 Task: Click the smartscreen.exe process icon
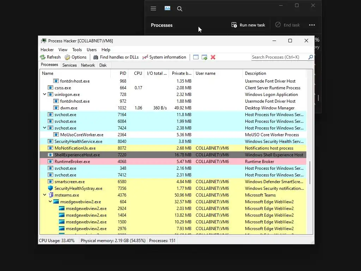click(x=50, y=182)
